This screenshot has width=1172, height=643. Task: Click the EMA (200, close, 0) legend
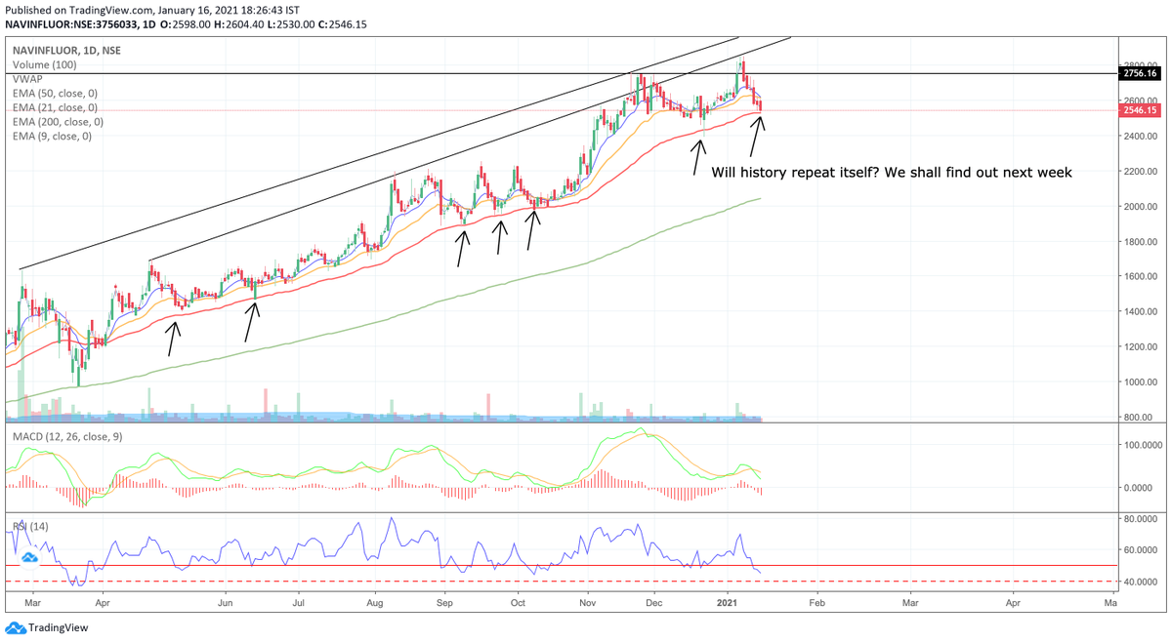[58, 122]
